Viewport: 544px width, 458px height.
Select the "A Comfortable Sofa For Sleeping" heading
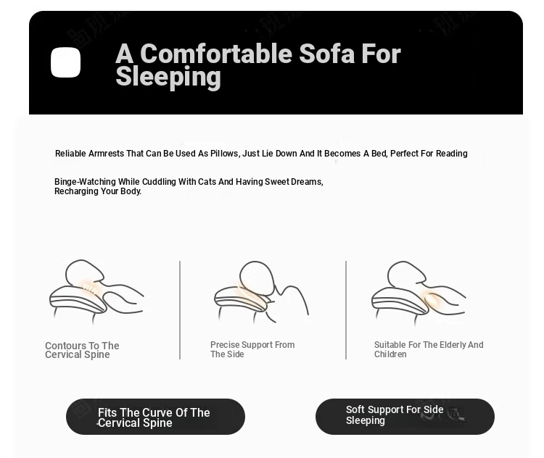coord(257,64)
